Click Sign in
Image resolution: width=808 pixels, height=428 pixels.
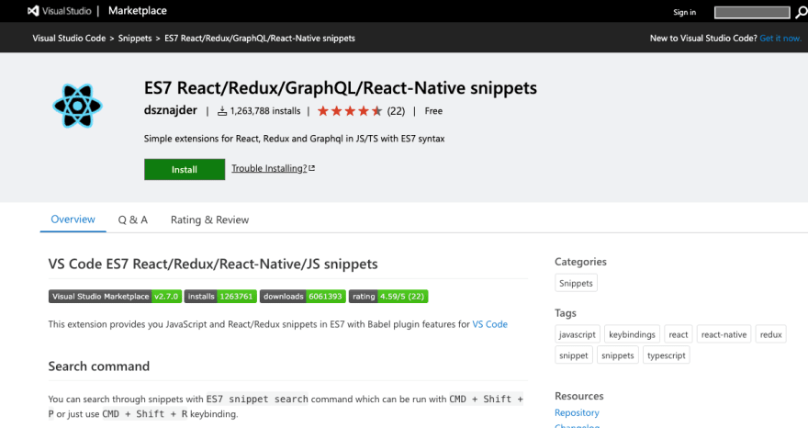pyautogui.click(x=684, y=12)
